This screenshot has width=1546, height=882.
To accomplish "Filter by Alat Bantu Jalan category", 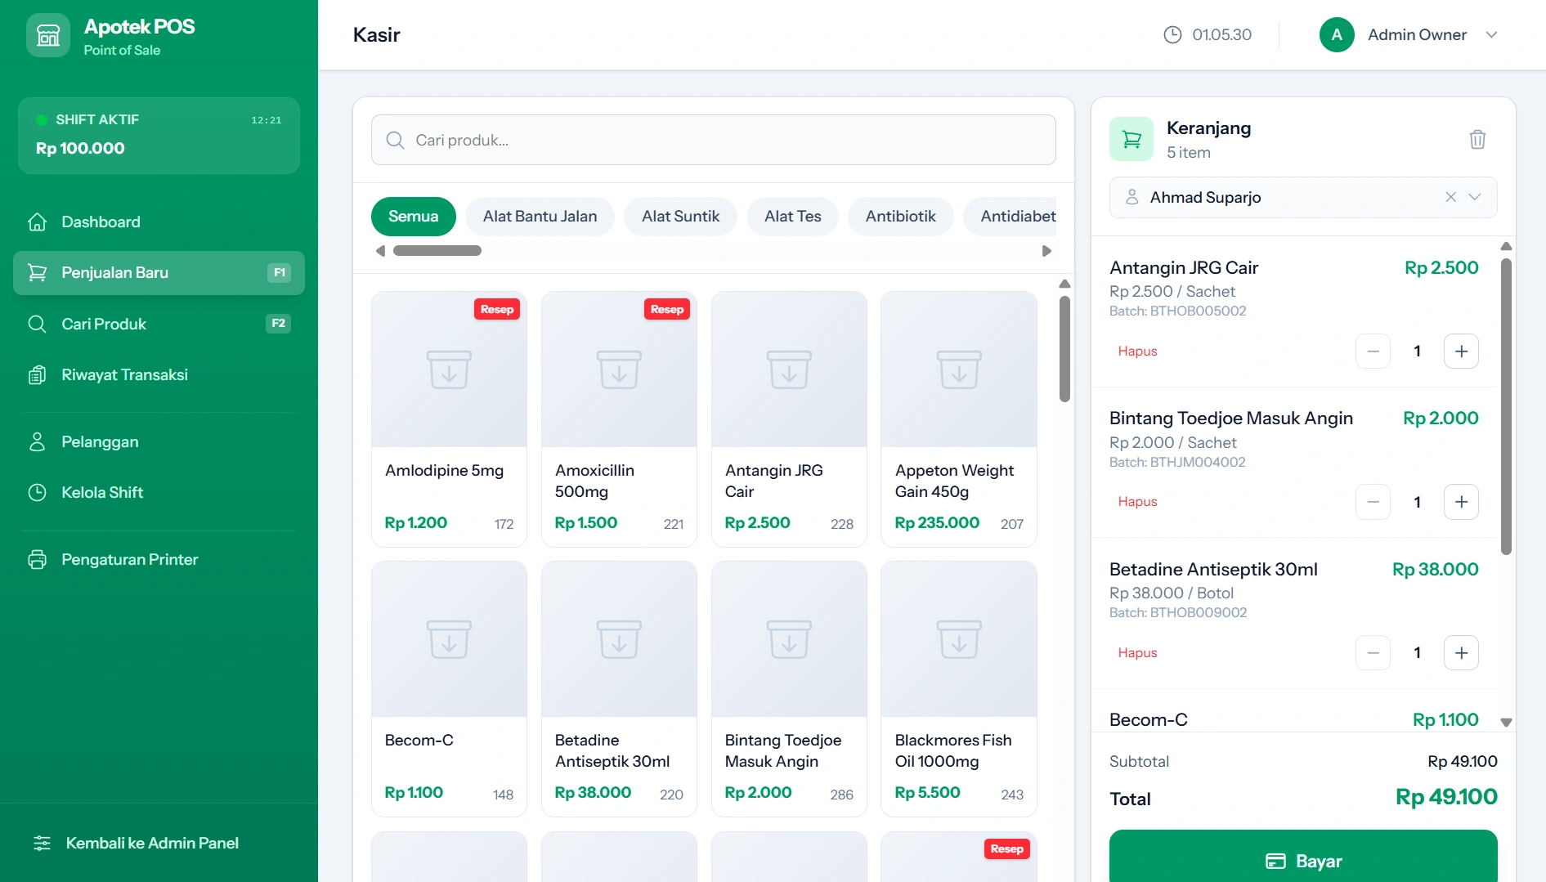I will [x=540, y=217].
